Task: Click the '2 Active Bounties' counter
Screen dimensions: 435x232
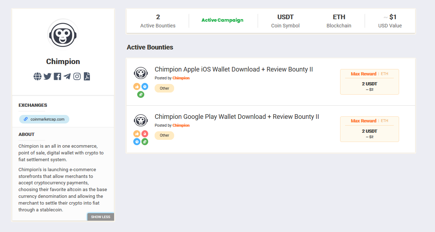Action: click(x=158, y=21)
